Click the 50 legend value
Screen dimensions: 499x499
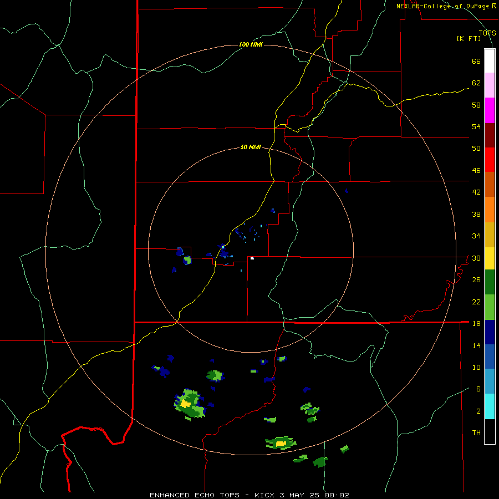[x=476, y=148]
